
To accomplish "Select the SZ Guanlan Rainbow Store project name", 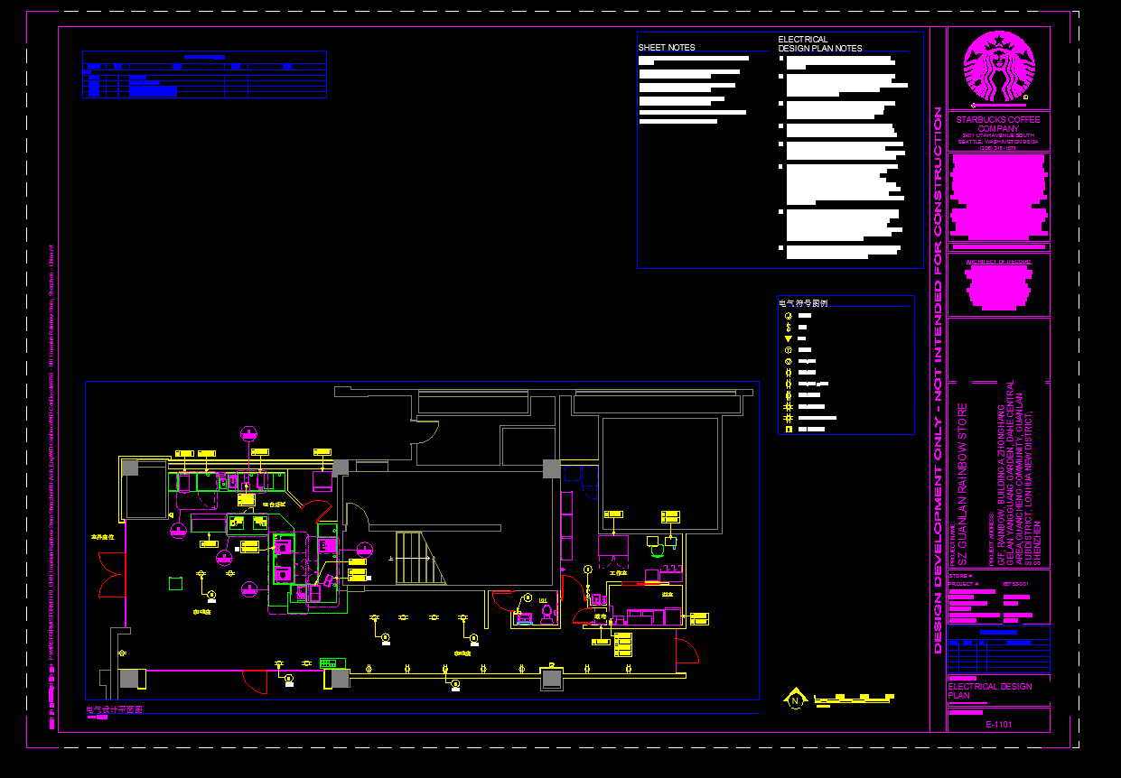I will (963, 485).
